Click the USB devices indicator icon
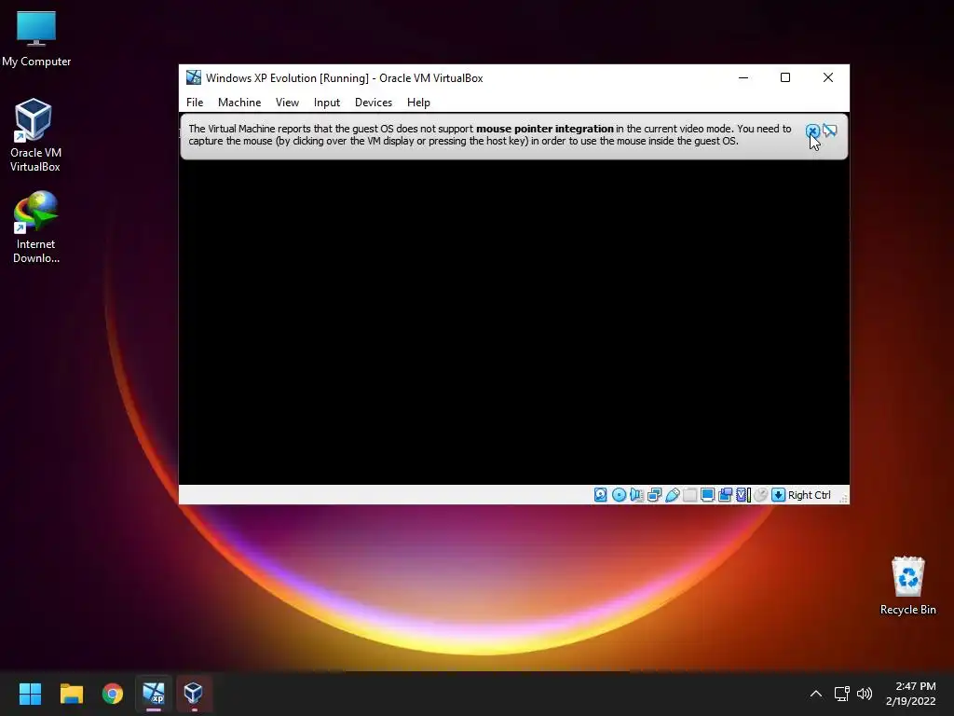Image resolution: width=954 pixels, height=716 pixels. coord(673,495)
